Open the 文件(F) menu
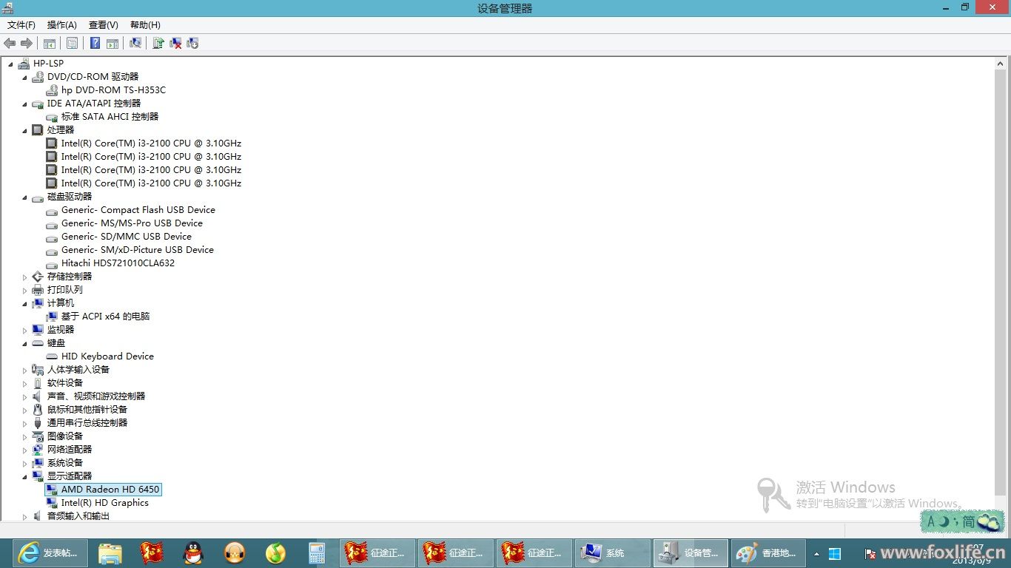The width and height of the screenshot is (1011, 568). point(21,25)
